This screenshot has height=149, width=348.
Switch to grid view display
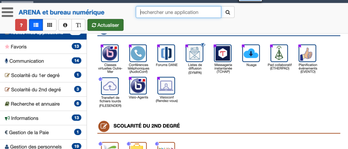tap(49, 25)
